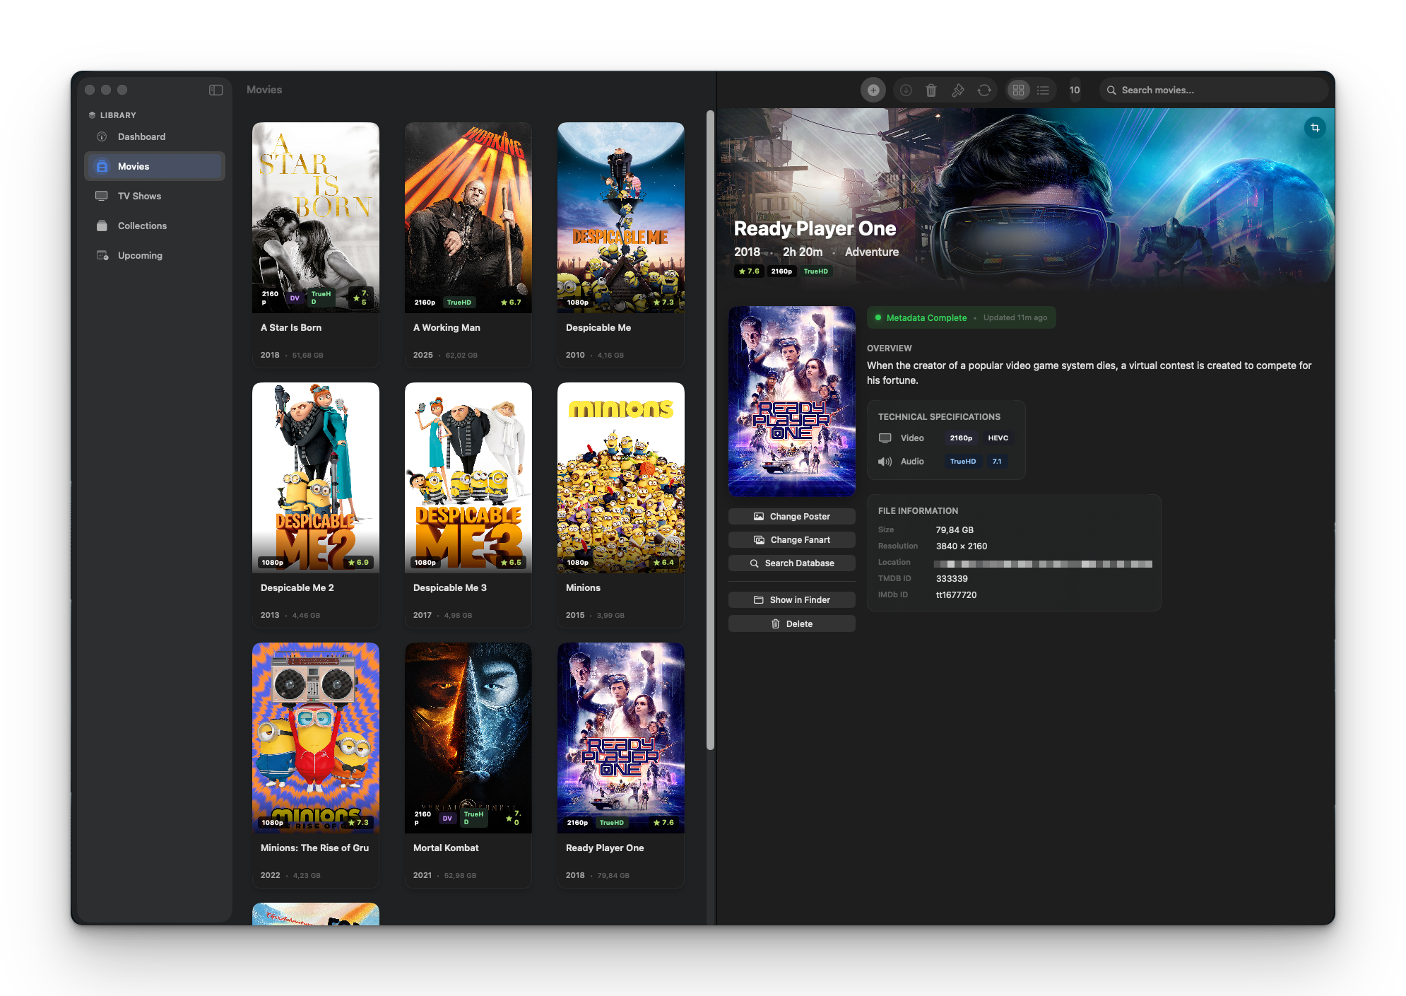Click the crop icon on the fanart banner
The image size is (1406, 996).
coord(1315,128)
